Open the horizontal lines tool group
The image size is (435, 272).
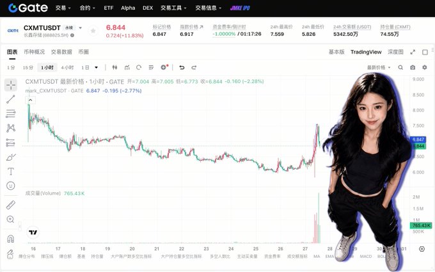click(11, 113)
